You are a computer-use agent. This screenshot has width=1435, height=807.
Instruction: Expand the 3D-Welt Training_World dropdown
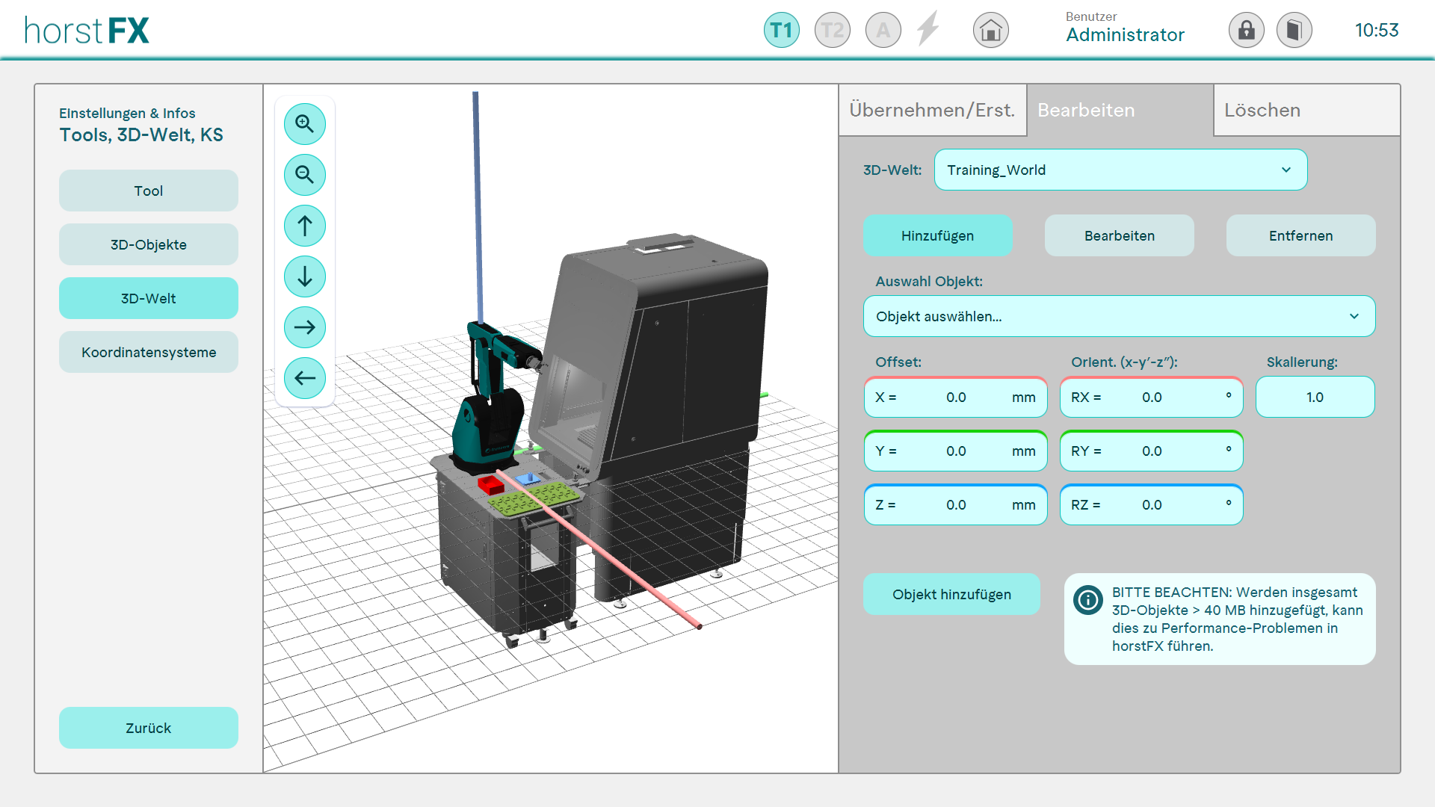point(1120,170)
